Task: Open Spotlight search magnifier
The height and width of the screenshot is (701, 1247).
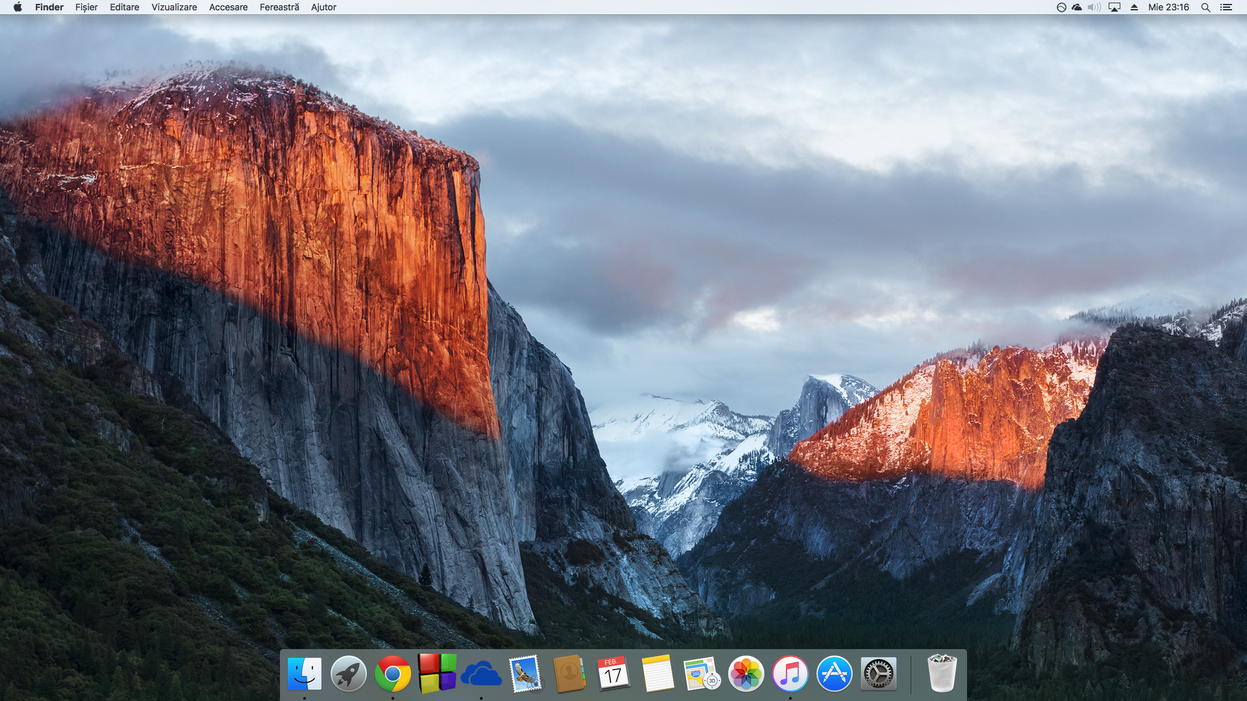Action: [x=1205, y=7]
